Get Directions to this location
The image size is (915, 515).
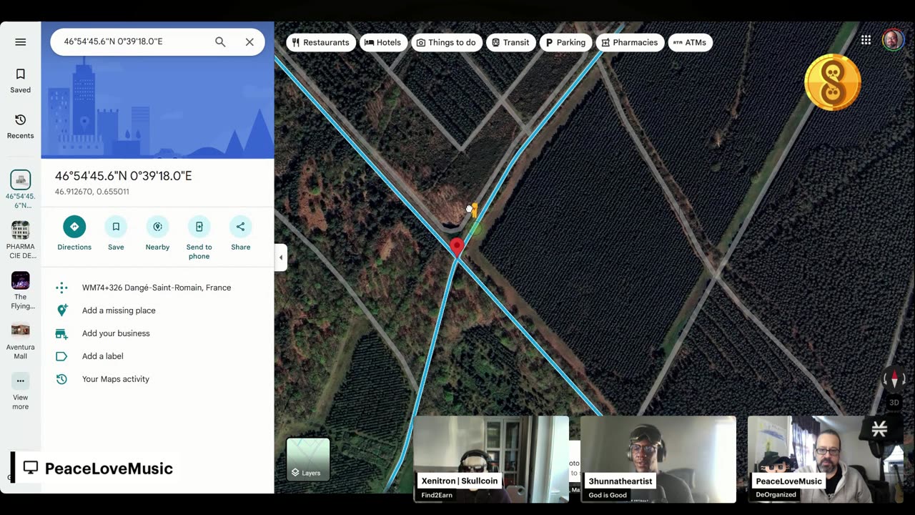point(74,233)
